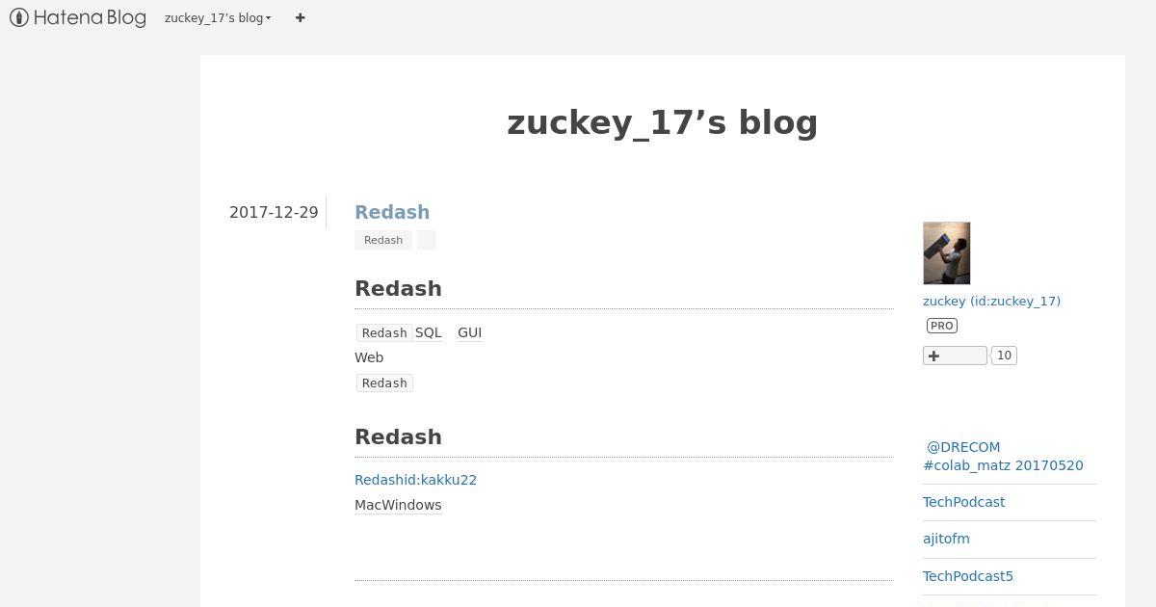Click the plus icon in top bar
This screenshot has width=1156, height=607.
point(301,17)
